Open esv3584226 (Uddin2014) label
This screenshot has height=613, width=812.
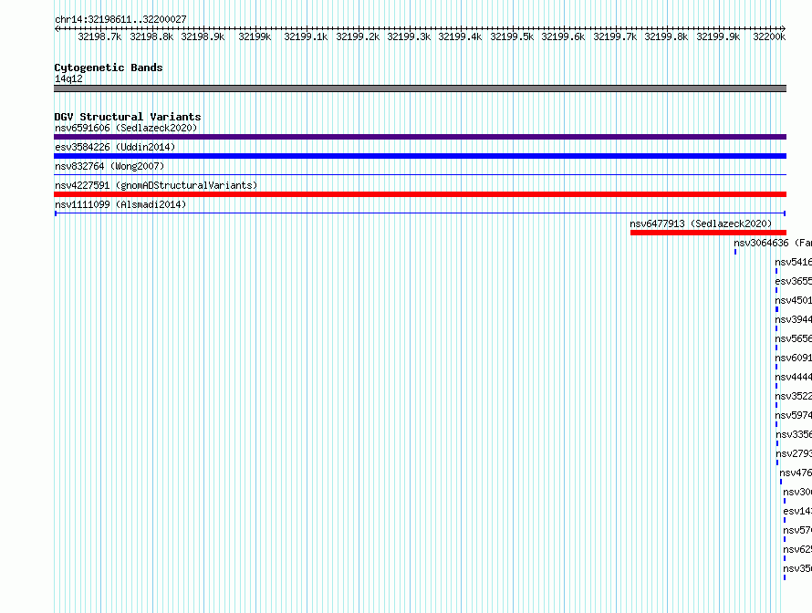coord(115,147)
